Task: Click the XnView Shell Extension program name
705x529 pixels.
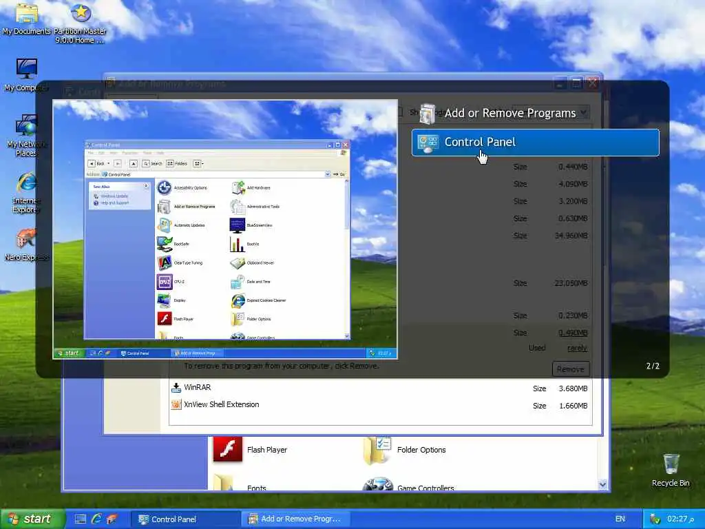Action: click(222, 404)
